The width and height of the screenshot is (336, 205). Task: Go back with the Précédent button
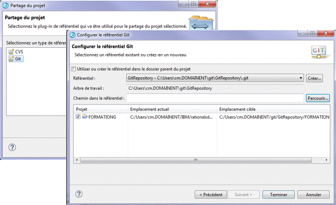click(x=211, y=194)
